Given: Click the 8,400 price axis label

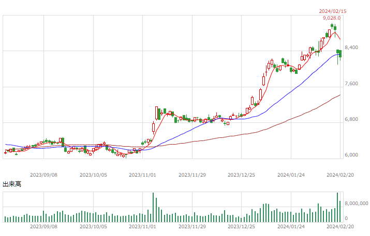Looking at the screenshot, I should coord(351,48).
